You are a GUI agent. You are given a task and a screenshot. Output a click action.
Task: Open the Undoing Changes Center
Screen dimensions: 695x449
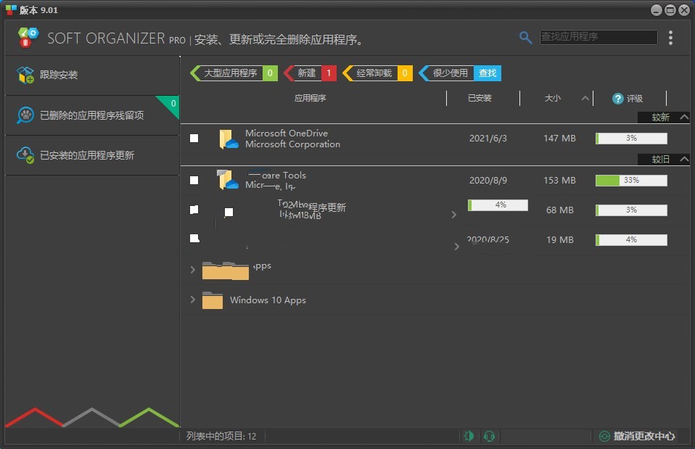pyautogui.click(x=637, y=436)
